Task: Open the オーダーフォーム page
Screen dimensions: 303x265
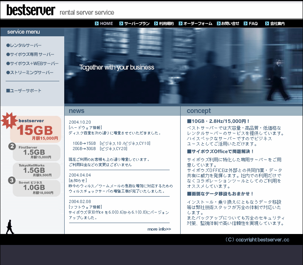Action: (x=198, y=23)
